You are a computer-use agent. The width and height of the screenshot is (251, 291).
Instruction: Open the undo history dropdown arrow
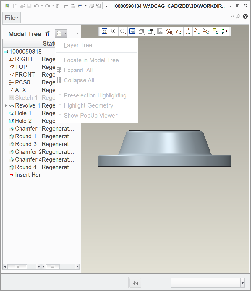click(x=41, y=6)
